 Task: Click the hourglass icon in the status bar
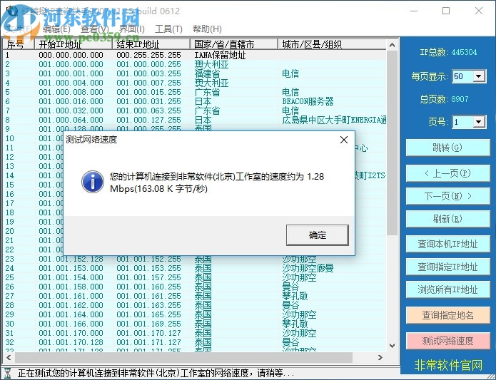tap(8, 373)
